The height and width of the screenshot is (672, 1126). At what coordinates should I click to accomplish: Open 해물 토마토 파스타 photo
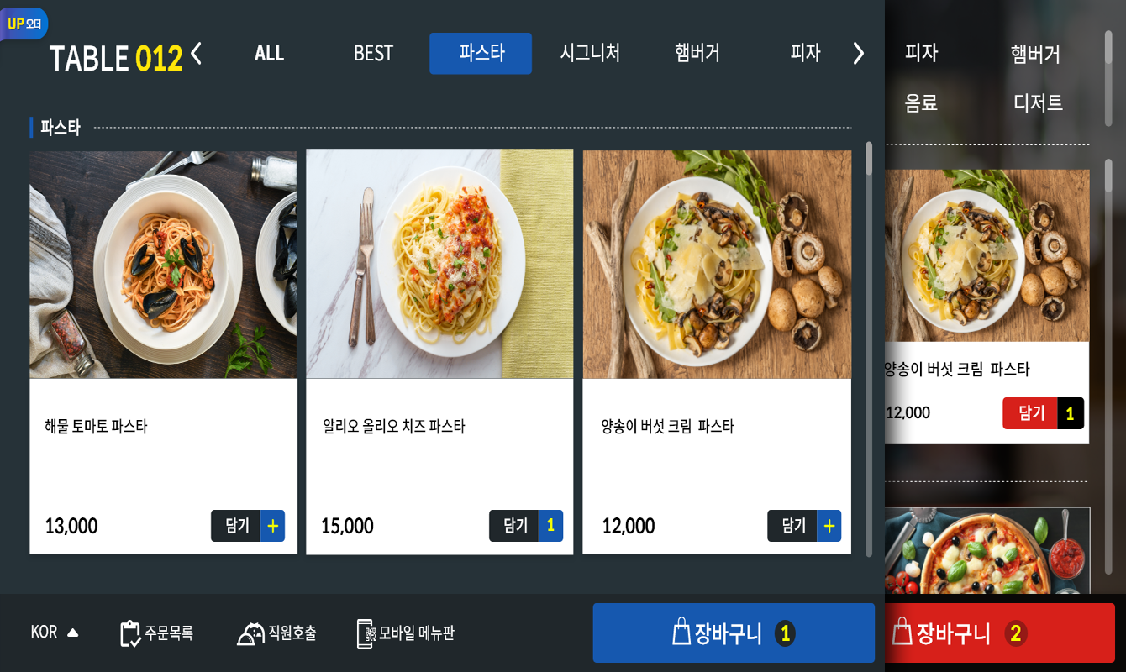point(163,265)
